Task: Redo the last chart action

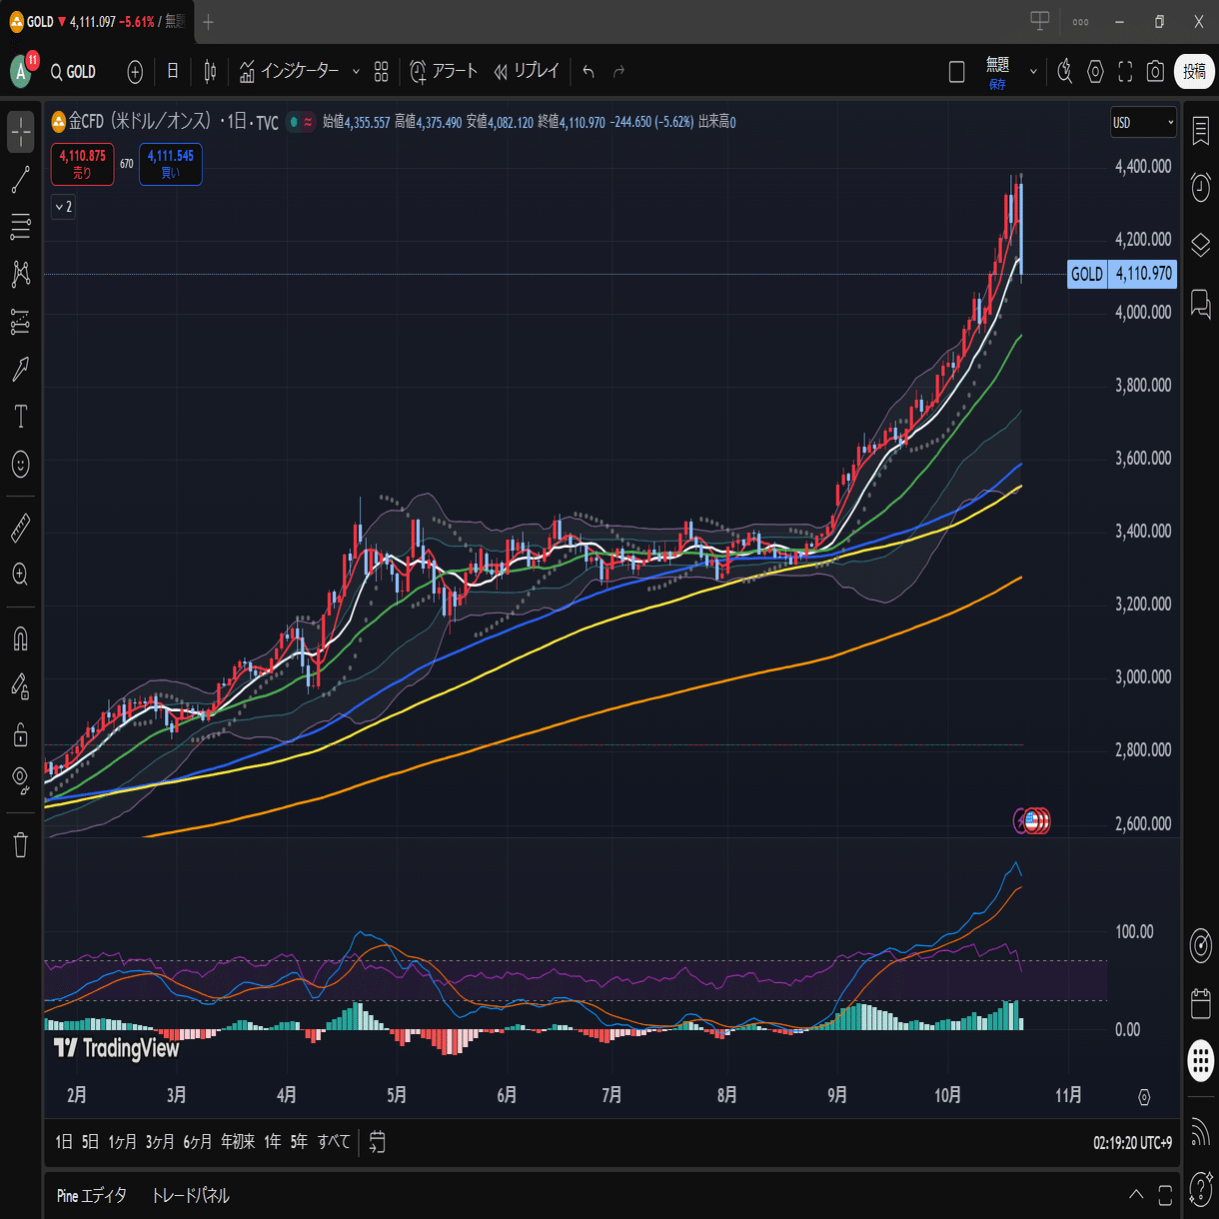Action: pos(618,72)
